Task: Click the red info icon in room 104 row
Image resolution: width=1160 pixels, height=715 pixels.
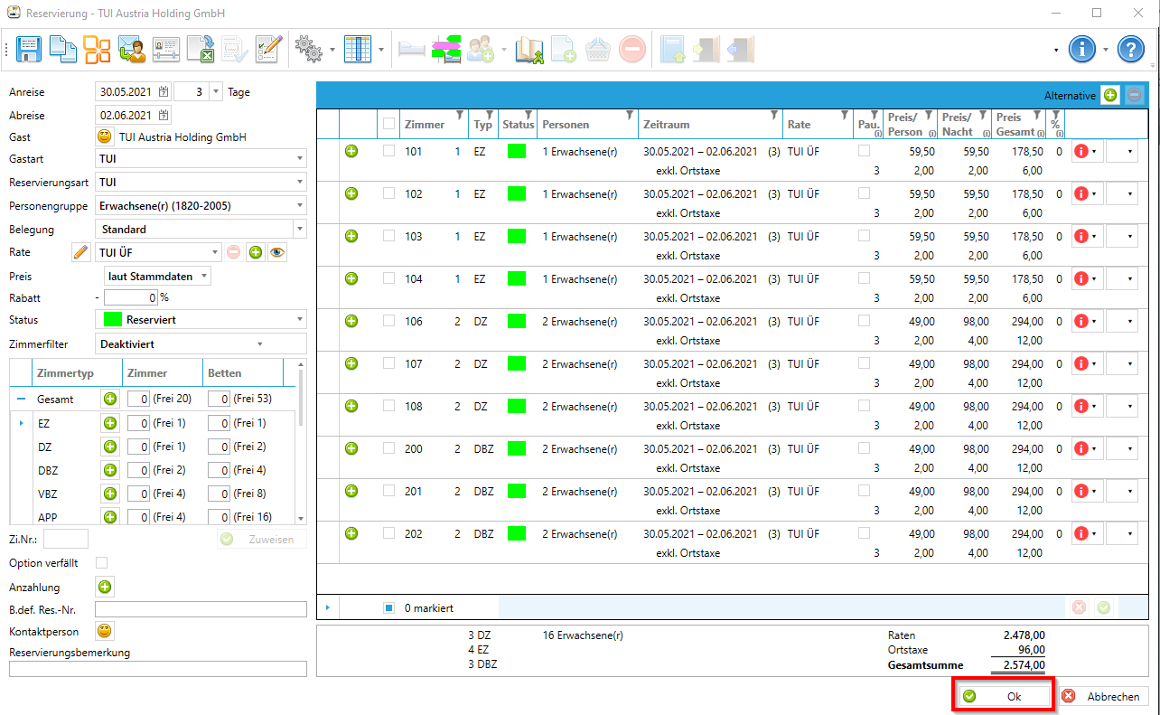Action: coord(1082,279)
